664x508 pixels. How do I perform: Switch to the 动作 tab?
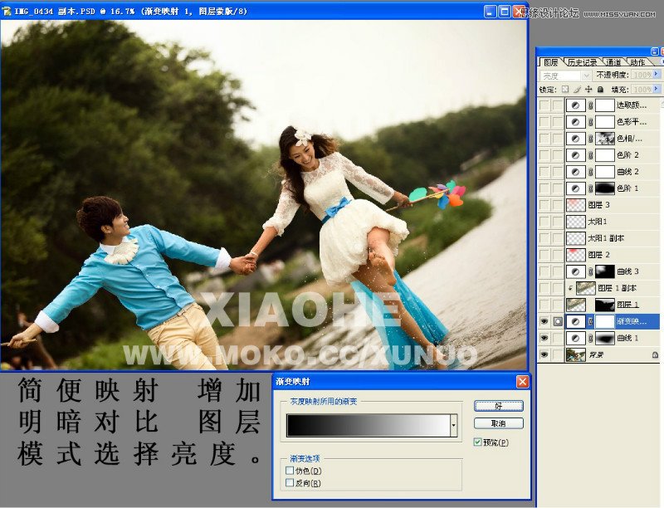click(x=637, y=62)
